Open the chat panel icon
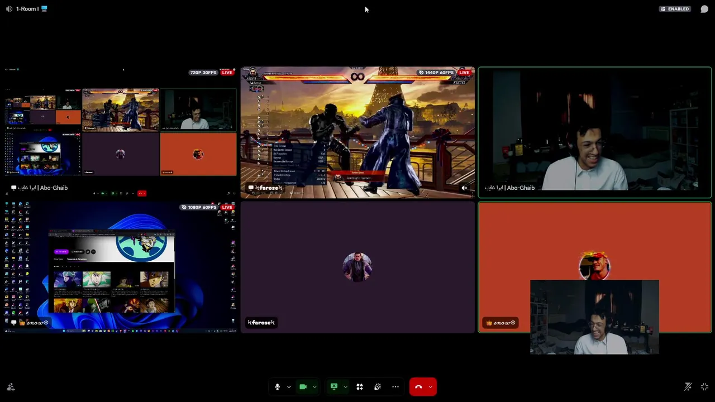Screen dimensions: 715x402 click(704, 9)
